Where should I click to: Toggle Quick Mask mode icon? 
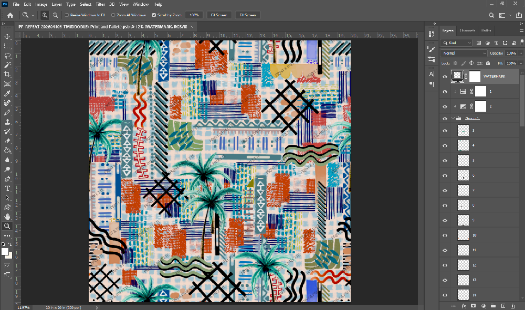point(7,265)
